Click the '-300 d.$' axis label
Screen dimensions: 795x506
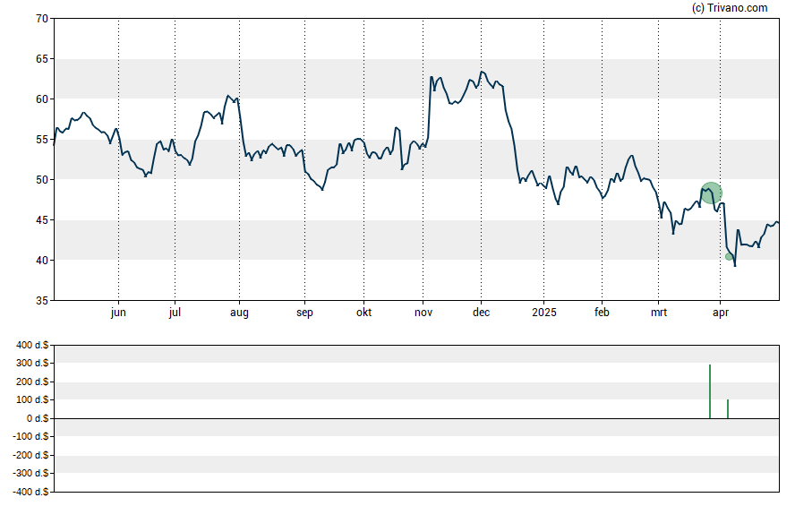click(x=31, y=474)
